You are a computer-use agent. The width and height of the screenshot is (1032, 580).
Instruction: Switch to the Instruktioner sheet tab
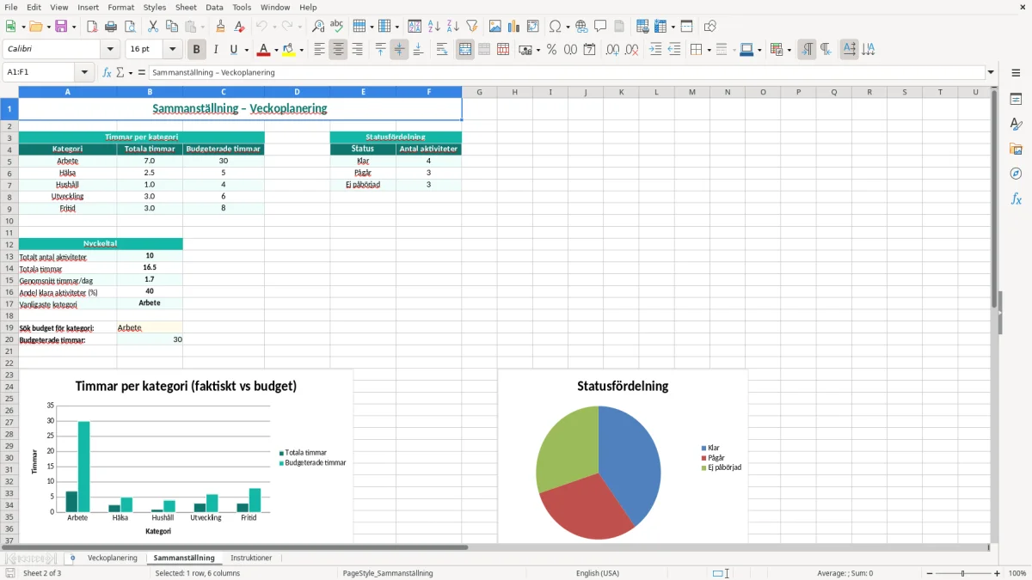click(251, 558)
